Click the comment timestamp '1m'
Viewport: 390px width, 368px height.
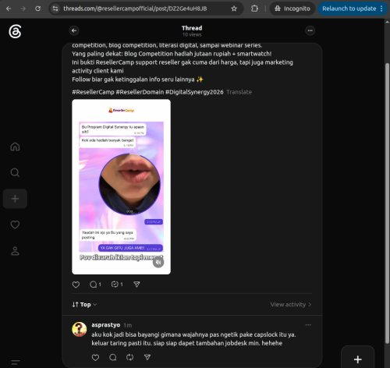[x=128, y=325]
